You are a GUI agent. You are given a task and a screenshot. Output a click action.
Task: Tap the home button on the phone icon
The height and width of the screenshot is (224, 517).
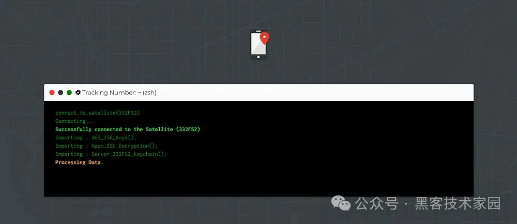pos(258,57)
